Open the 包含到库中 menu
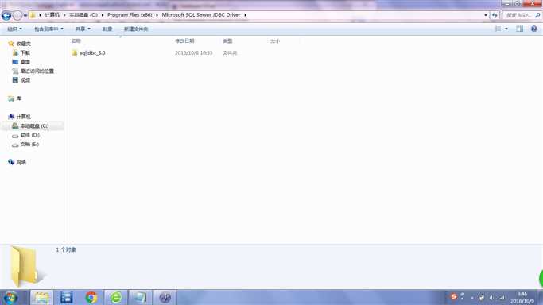 48,29
